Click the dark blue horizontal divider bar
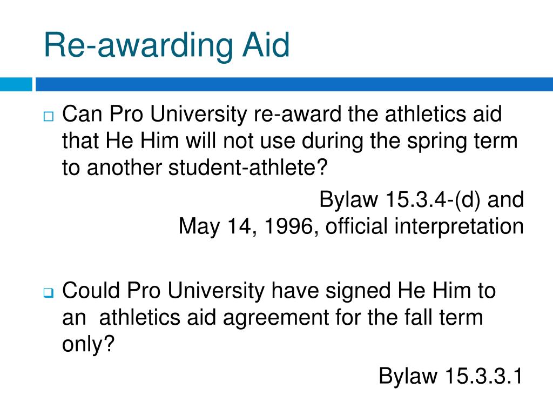This screenshot has width=553, height=415. pos(294,84)
